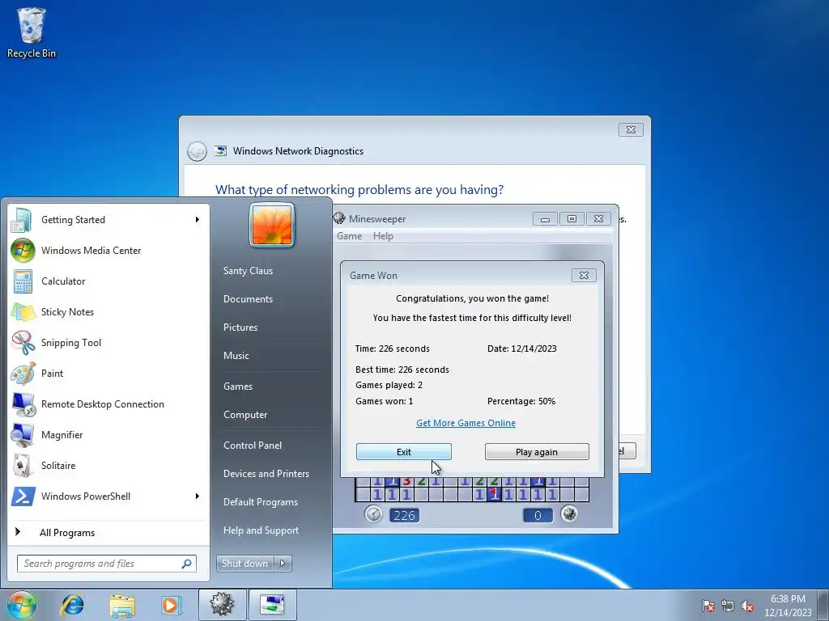Open Help and Support
The image size is (829, 621).
[x=261, y=530]
